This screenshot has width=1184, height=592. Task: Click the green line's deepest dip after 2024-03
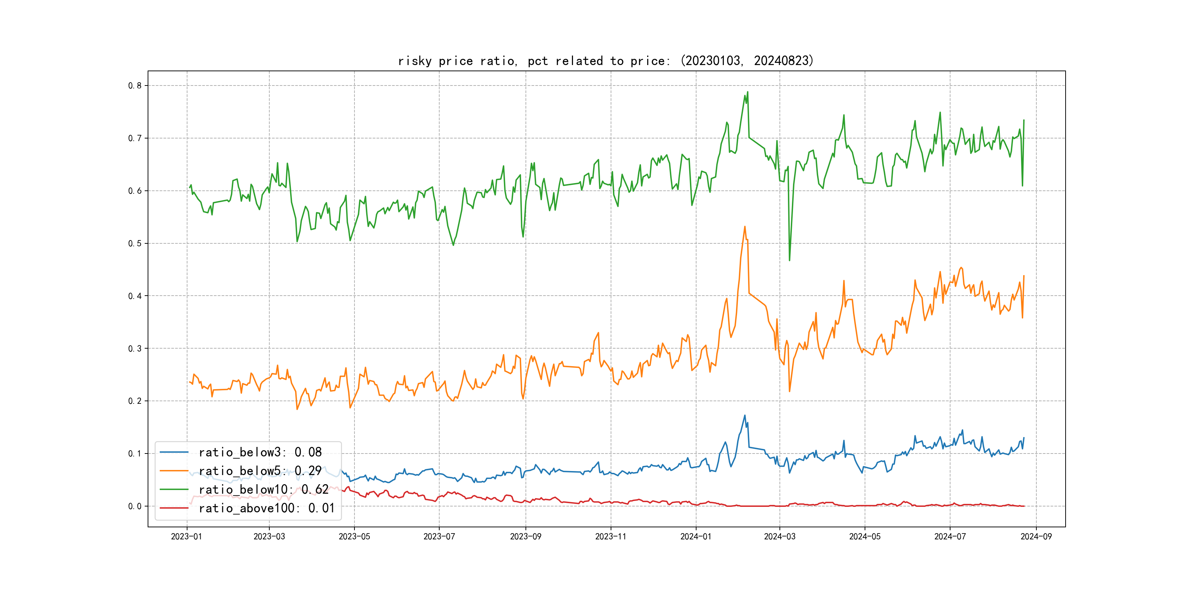pyautogui.click(x=790, y=261)
